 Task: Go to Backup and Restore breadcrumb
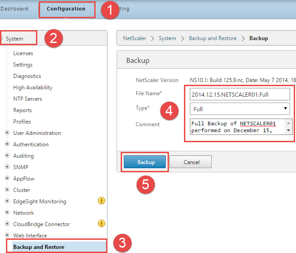click(213, 38)
